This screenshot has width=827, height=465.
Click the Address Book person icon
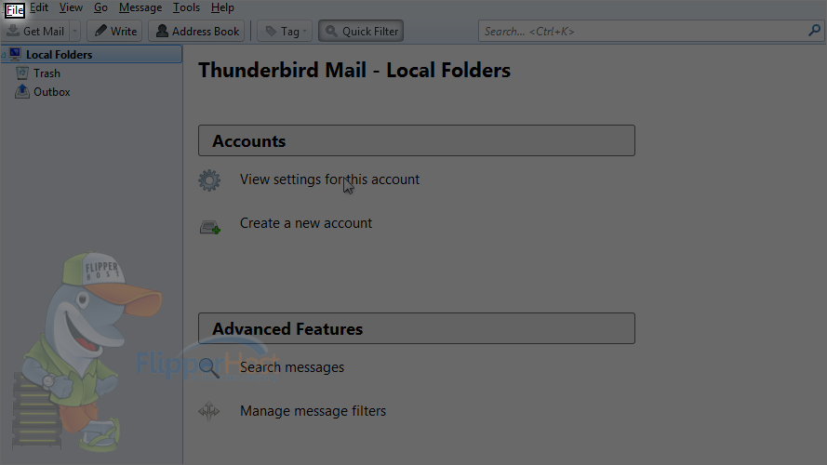pyautogui.click(x=163, y=31)
